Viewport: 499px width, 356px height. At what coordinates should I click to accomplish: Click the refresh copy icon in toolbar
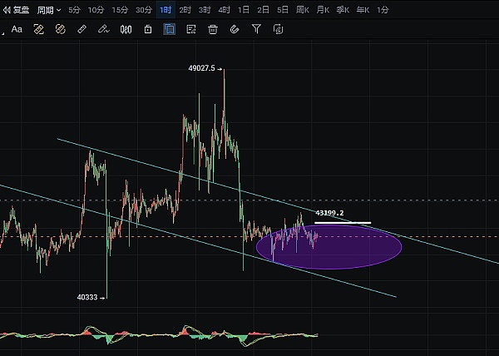[278, 29]
